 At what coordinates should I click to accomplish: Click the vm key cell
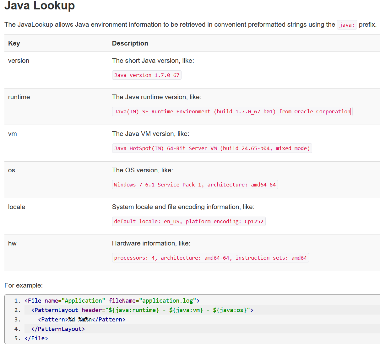pos(13,134)
